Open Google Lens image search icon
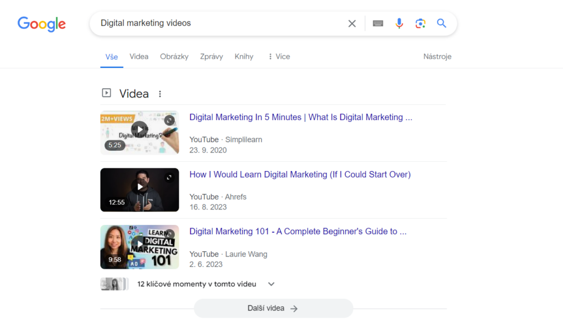The width and height of the screenshot is (563, 323). pos(420,24)
